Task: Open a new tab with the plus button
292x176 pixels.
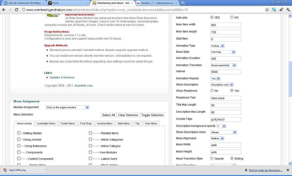Action: coord(183,3)
